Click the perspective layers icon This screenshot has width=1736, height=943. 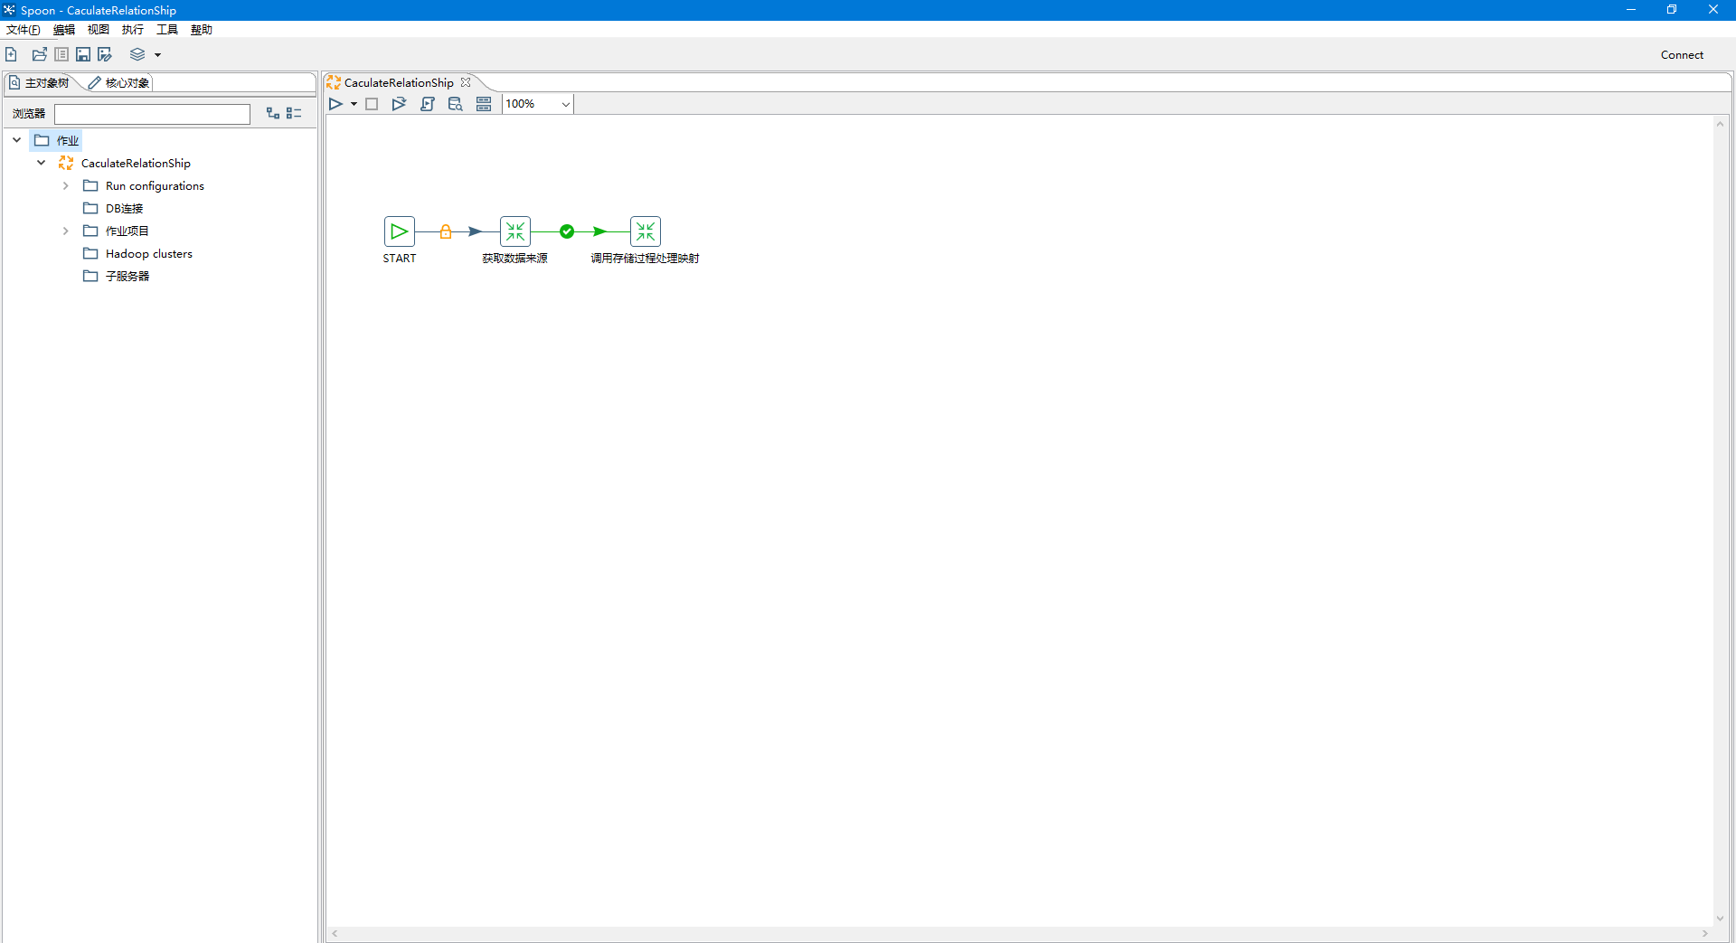point(137,54)
